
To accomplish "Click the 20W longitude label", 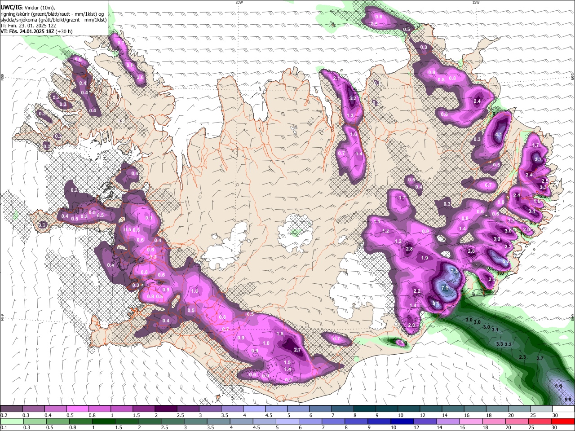I will pos(239,2).
